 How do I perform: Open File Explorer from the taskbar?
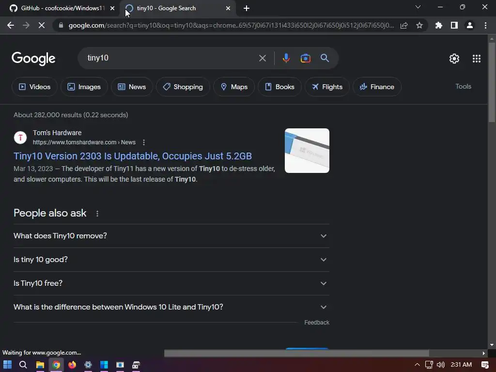click(x=40, y=365)
